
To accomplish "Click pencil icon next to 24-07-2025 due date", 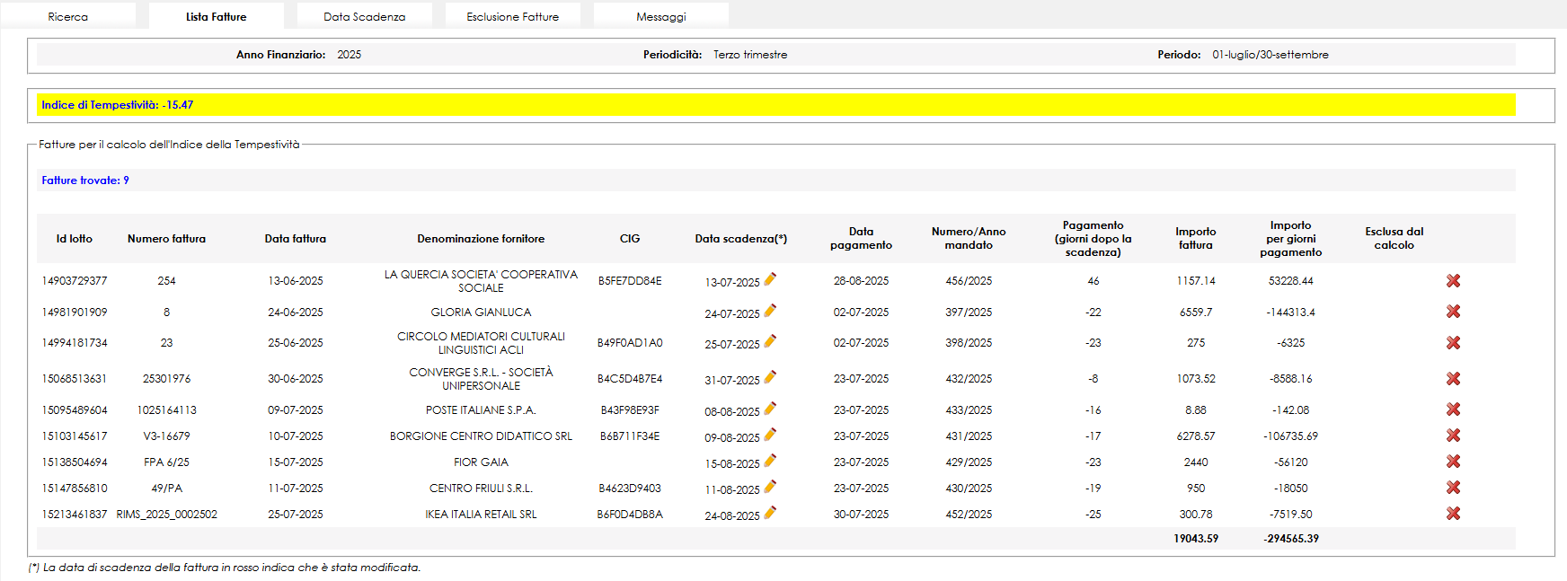I will point(770,311).
